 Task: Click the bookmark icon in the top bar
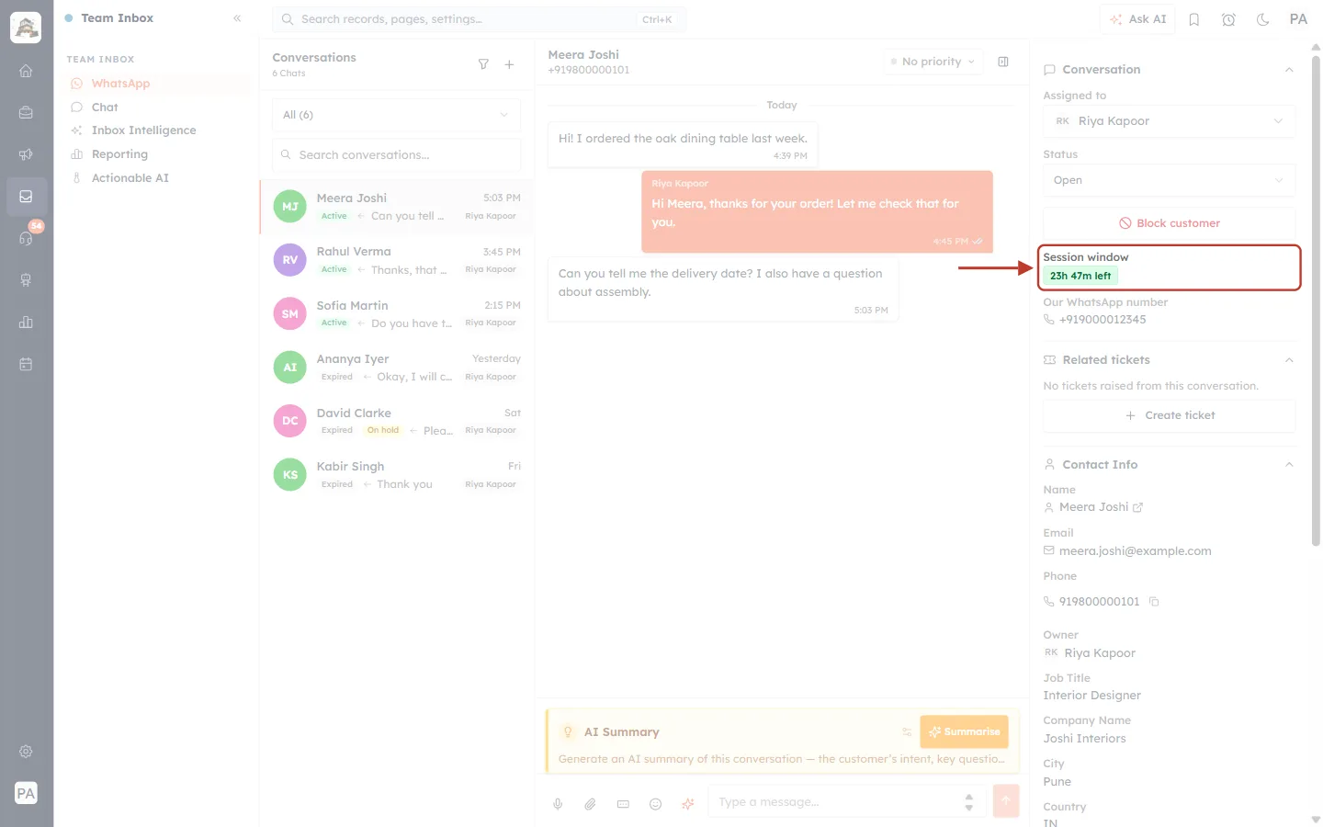[x=1194, y=19]
